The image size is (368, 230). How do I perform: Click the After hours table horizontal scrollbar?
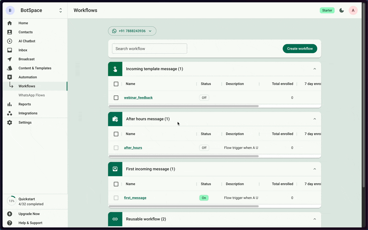pyautogui.click(x=184, y=156)
